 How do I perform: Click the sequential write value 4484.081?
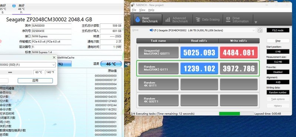click(239, 52)
